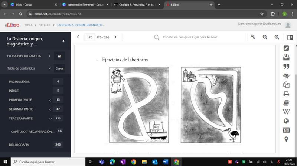Open the Wikipedia lookup icon

(x=286, y=112)
